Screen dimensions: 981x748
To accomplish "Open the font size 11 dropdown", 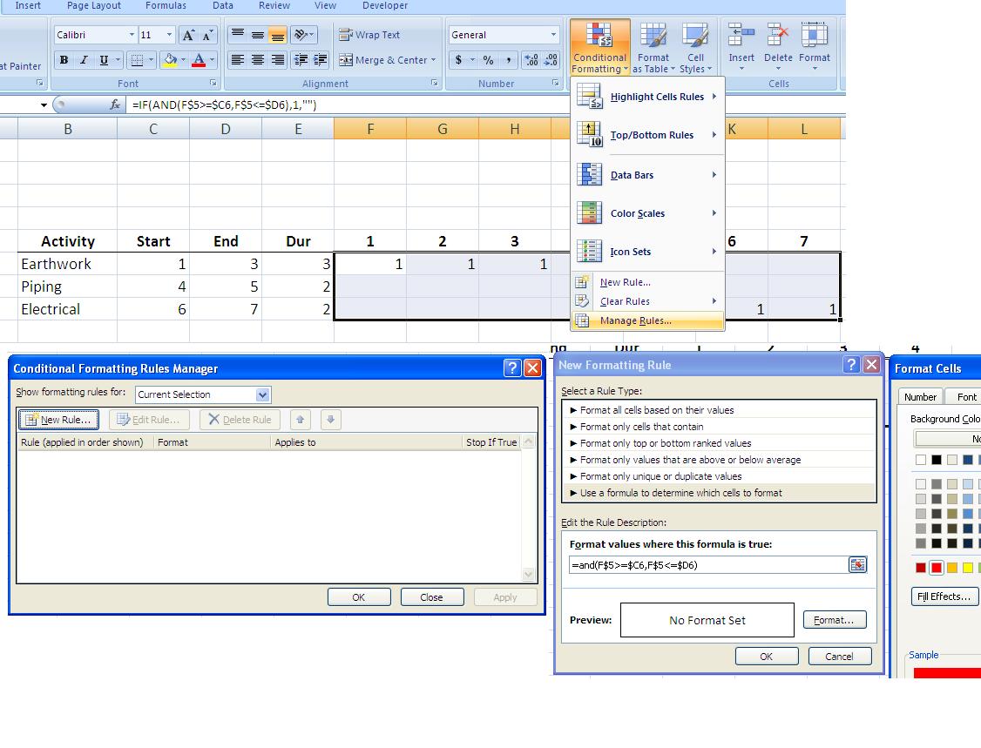I will [x=169, y=35].
